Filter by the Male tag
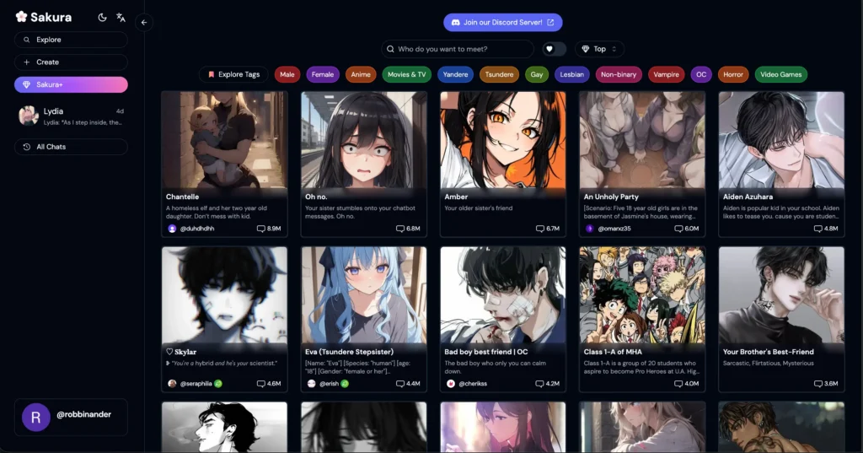This screenshot has height=453, width=863. click(287, 74)
